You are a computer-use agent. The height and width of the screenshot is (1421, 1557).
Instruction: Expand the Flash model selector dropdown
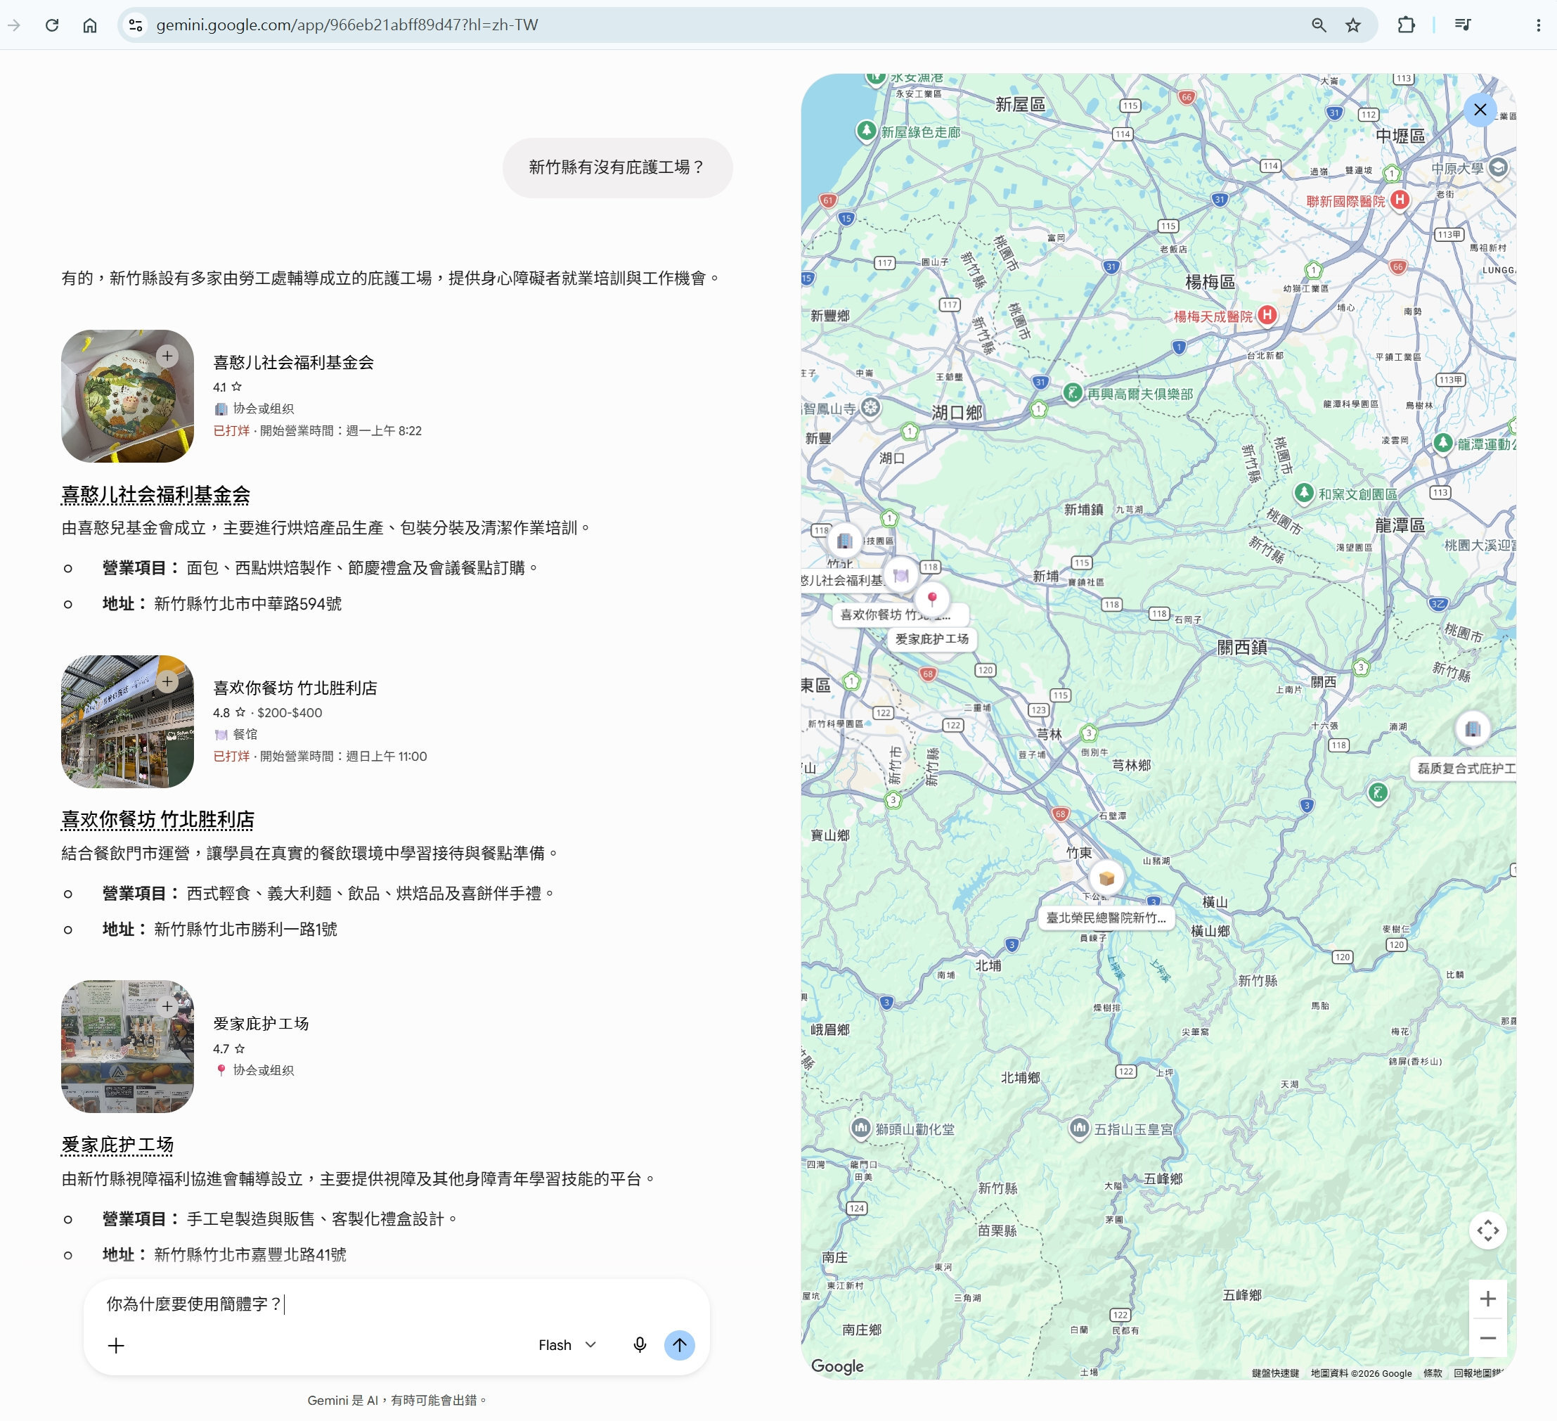pyautogui.click(x=568, y=1345)
